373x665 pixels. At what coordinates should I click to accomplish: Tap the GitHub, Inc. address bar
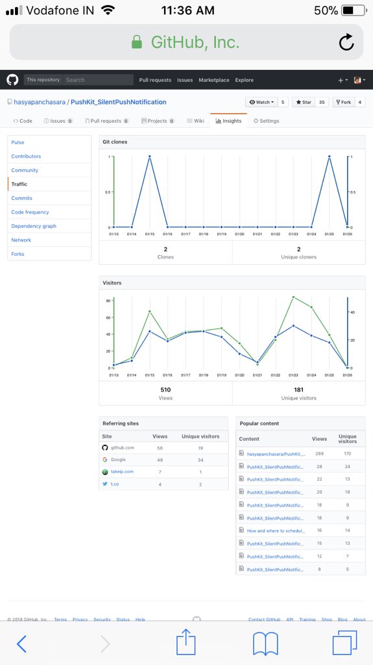(x=187, y=42)
